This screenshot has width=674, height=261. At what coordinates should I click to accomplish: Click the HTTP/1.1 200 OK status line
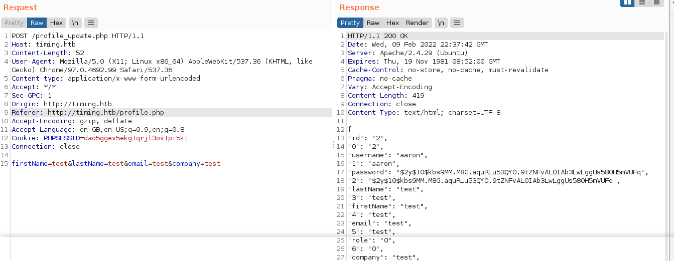click(377, 36)
